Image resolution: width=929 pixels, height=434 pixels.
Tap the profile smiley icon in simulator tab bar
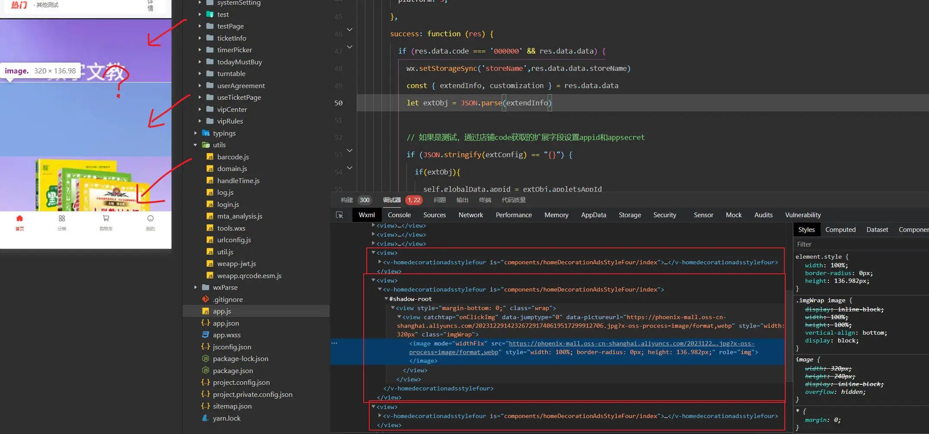point(150,219)
